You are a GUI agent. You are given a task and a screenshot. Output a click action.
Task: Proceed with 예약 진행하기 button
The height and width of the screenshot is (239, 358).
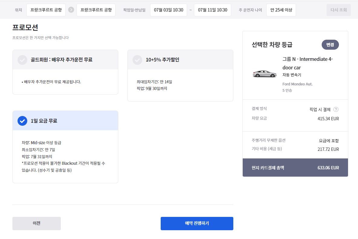click(x=197, y=224)
